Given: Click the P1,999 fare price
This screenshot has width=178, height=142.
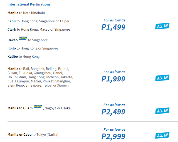Looking at the screenshot, I should (113, 79).
